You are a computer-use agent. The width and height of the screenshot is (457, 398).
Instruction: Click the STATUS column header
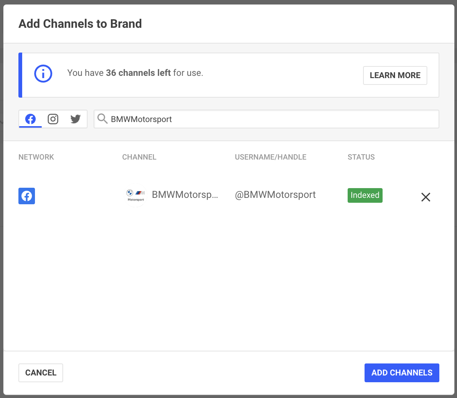point(361,157)
